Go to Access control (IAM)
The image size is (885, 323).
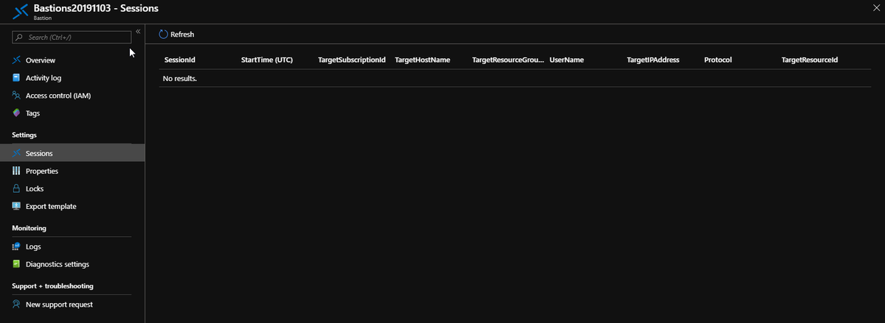coord(58,96)
